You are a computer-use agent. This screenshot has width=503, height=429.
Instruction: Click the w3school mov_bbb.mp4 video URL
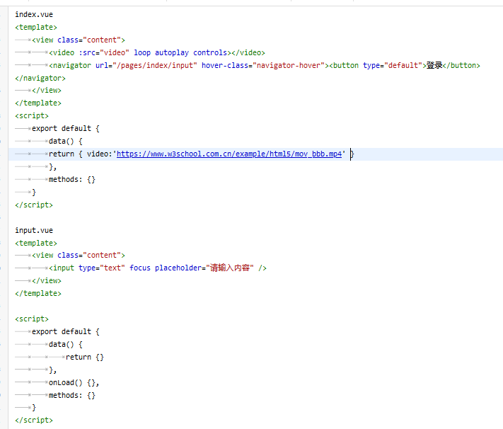coord(230,154)
